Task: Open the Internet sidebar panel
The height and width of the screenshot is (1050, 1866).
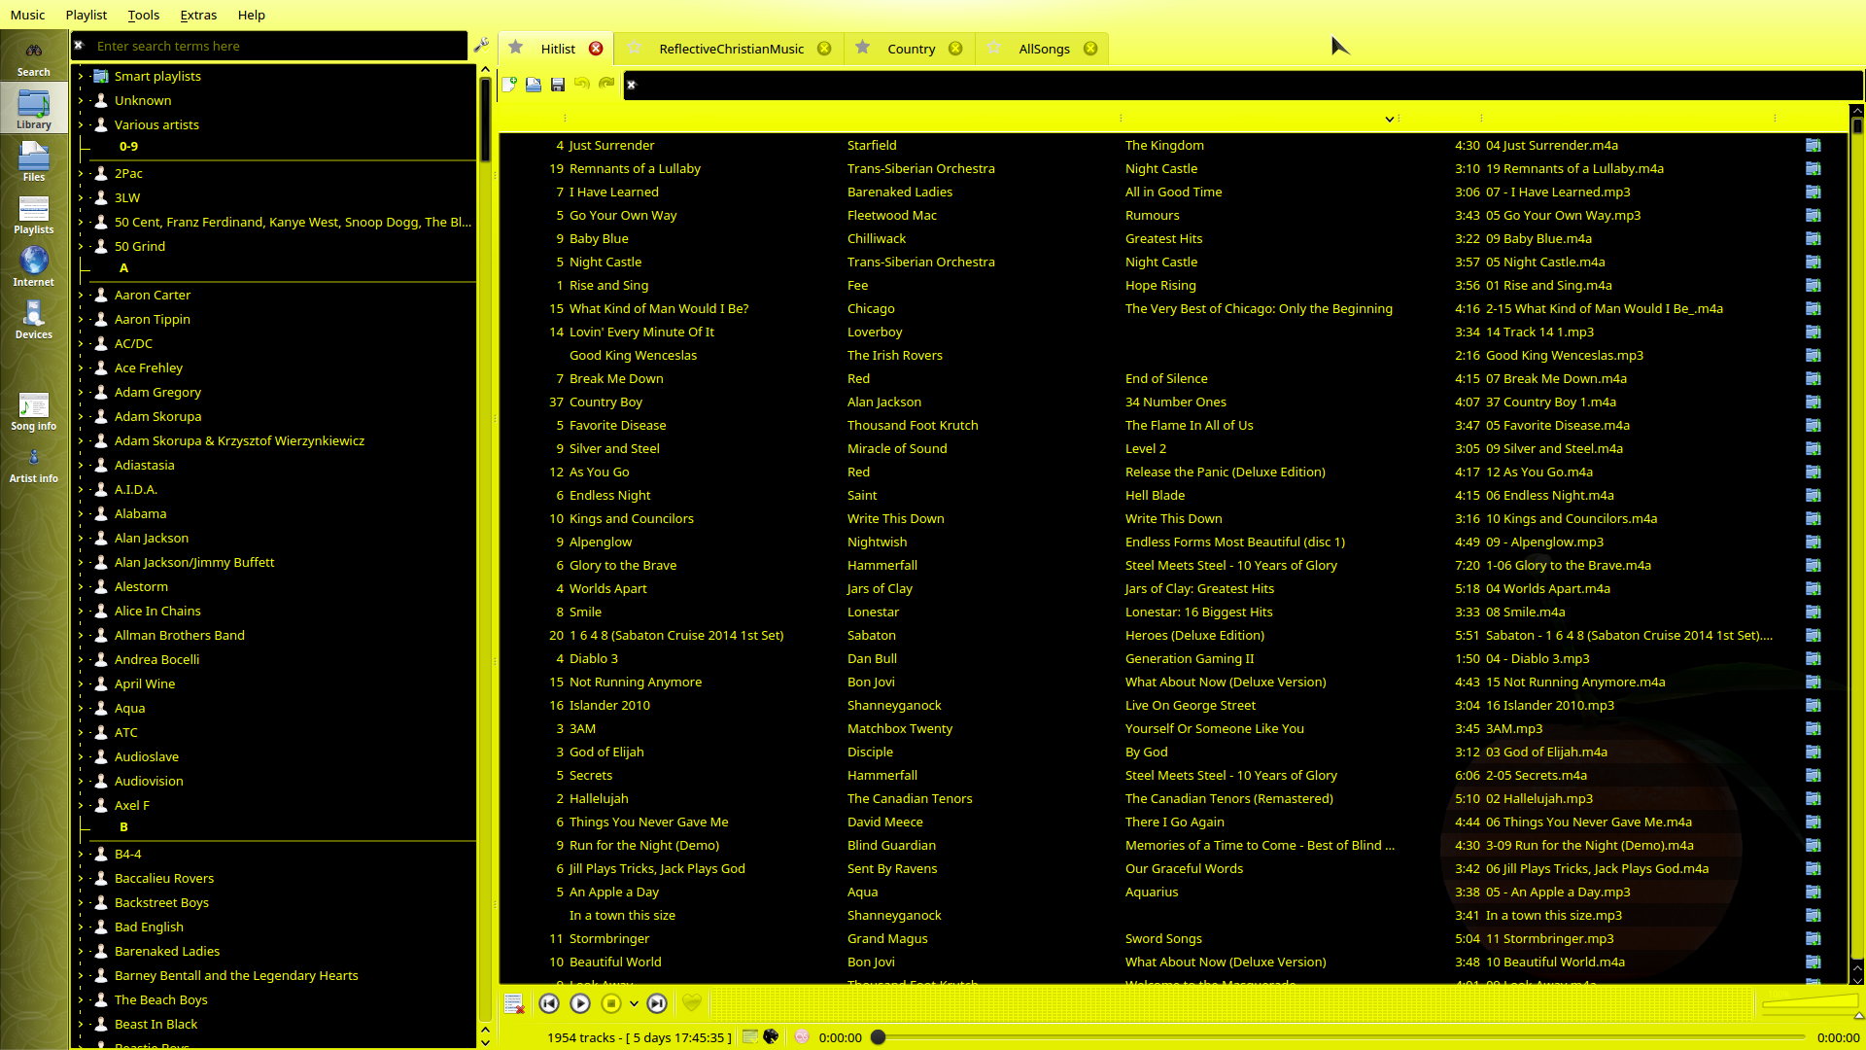Action: [33, 266]
